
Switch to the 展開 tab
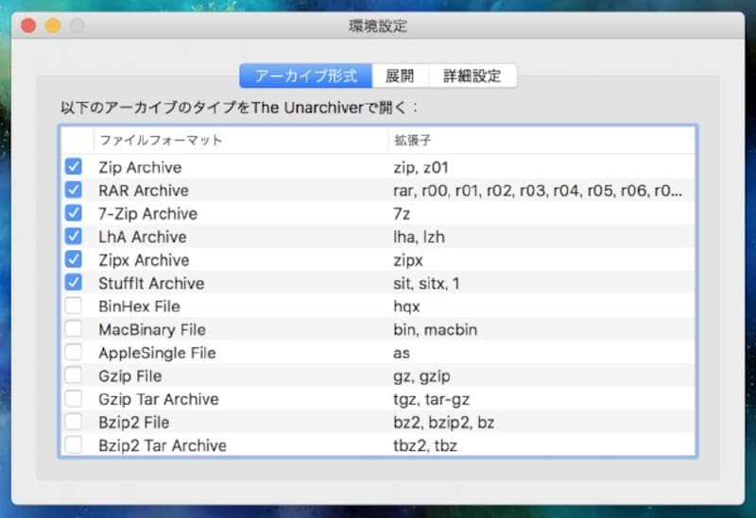click(400, 76)
